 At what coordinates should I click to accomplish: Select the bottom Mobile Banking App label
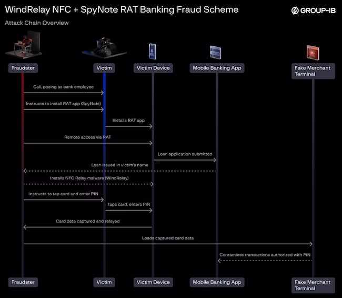tap(217, 282)
